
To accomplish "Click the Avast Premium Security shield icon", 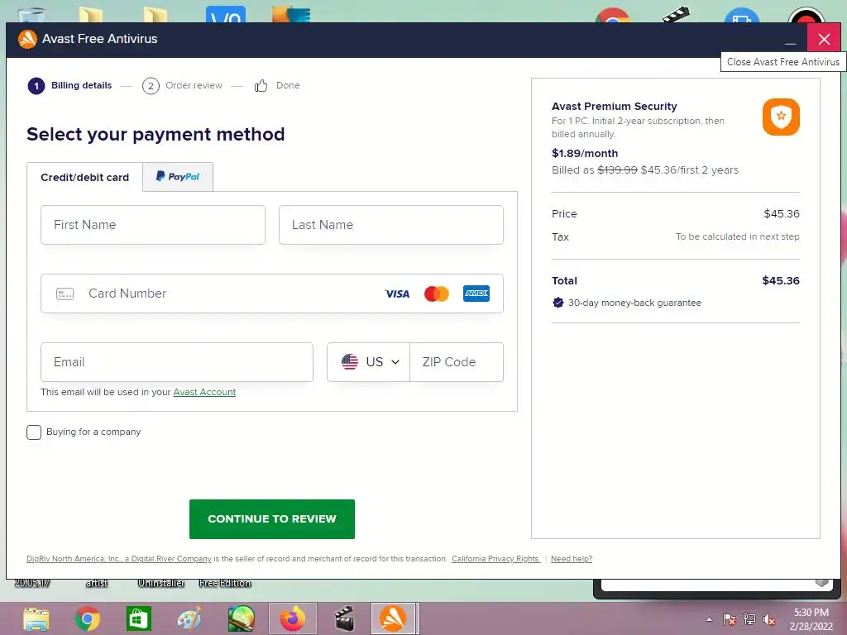I will pos(781,117).
